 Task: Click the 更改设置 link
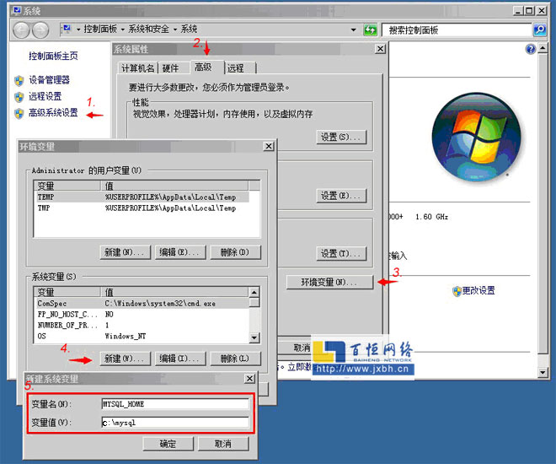pyautogui.click(x=478, y=290)
